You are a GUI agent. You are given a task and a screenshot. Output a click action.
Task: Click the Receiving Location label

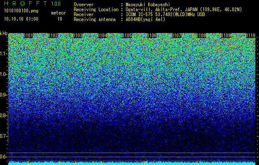click(x=96, y=9)
